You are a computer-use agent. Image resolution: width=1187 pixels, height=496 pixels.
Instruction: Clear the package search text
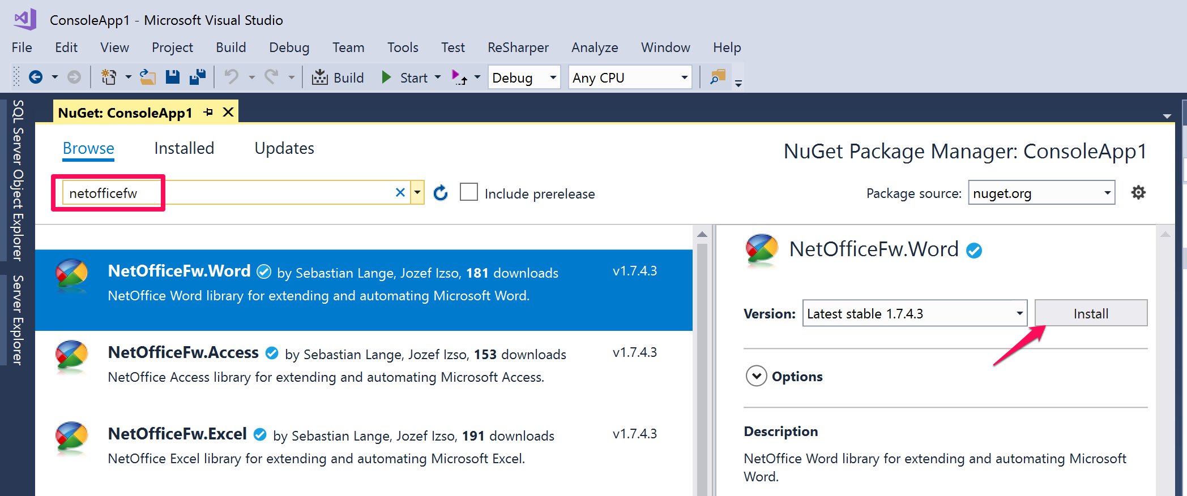(x=400, y=193)
